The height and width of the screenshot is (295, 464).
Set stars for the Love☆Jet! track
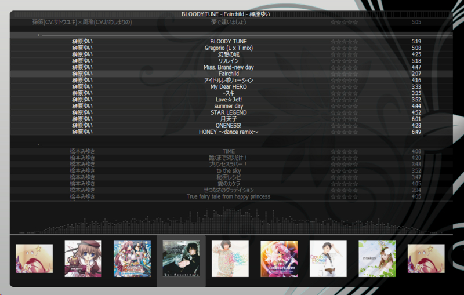click(344, 100)
